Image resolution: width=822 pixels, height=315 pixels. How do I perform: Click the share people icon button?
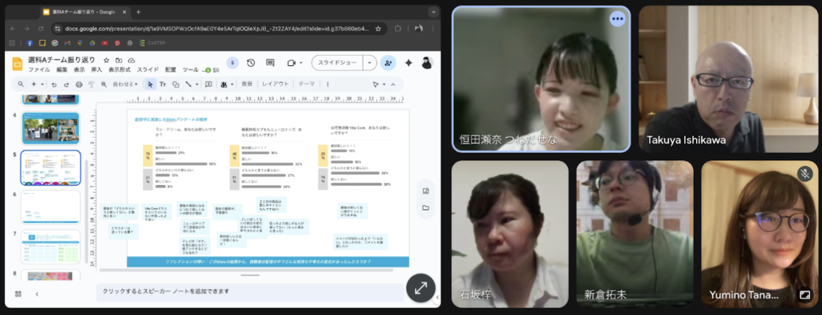pyautogui.click(x=388, y=63)
